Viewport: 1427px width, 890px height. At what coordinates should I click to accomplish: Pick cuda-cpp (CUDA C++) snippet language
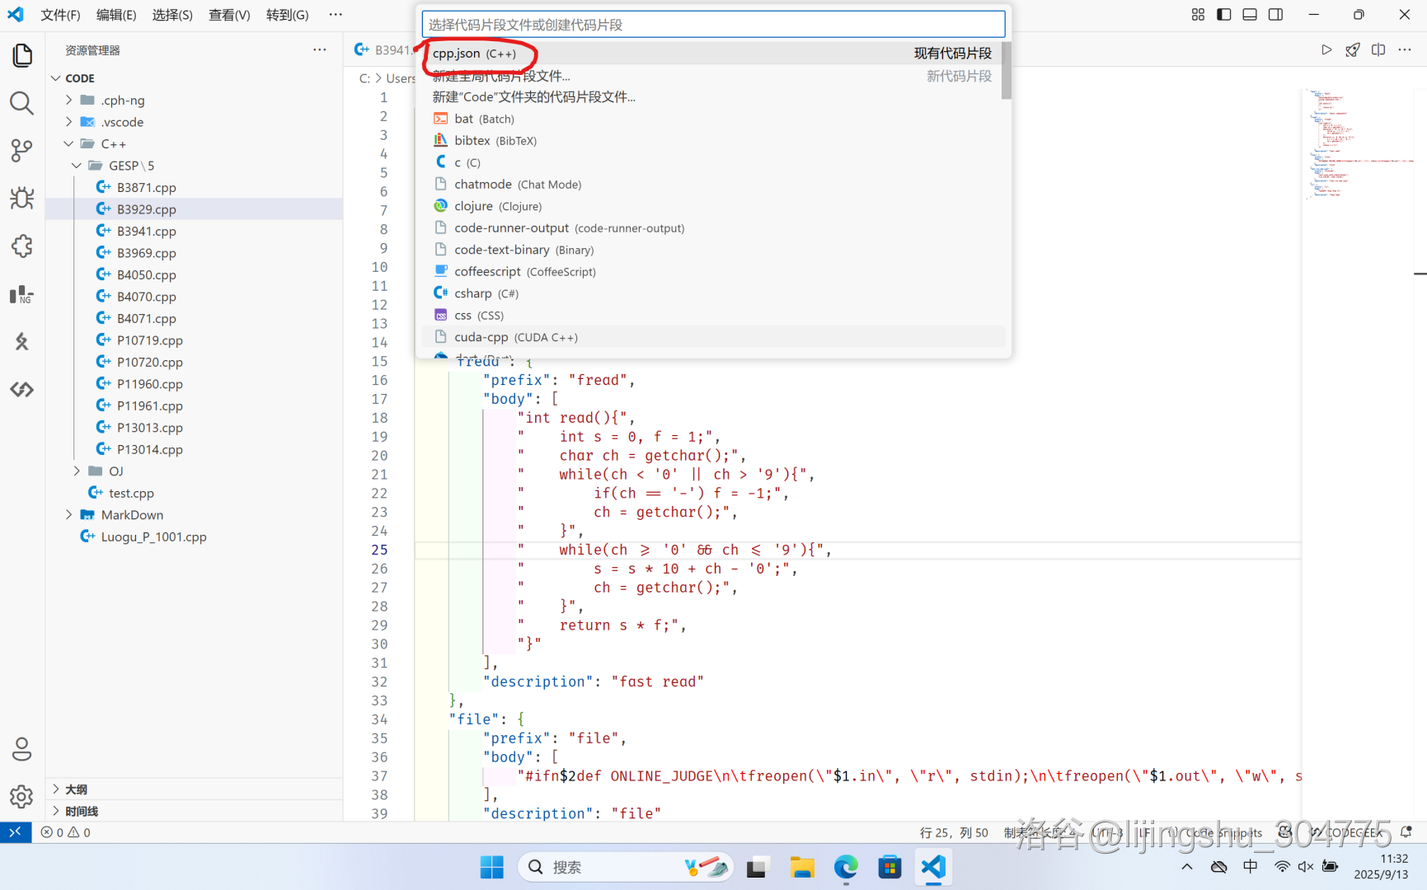tap(711, 337)
